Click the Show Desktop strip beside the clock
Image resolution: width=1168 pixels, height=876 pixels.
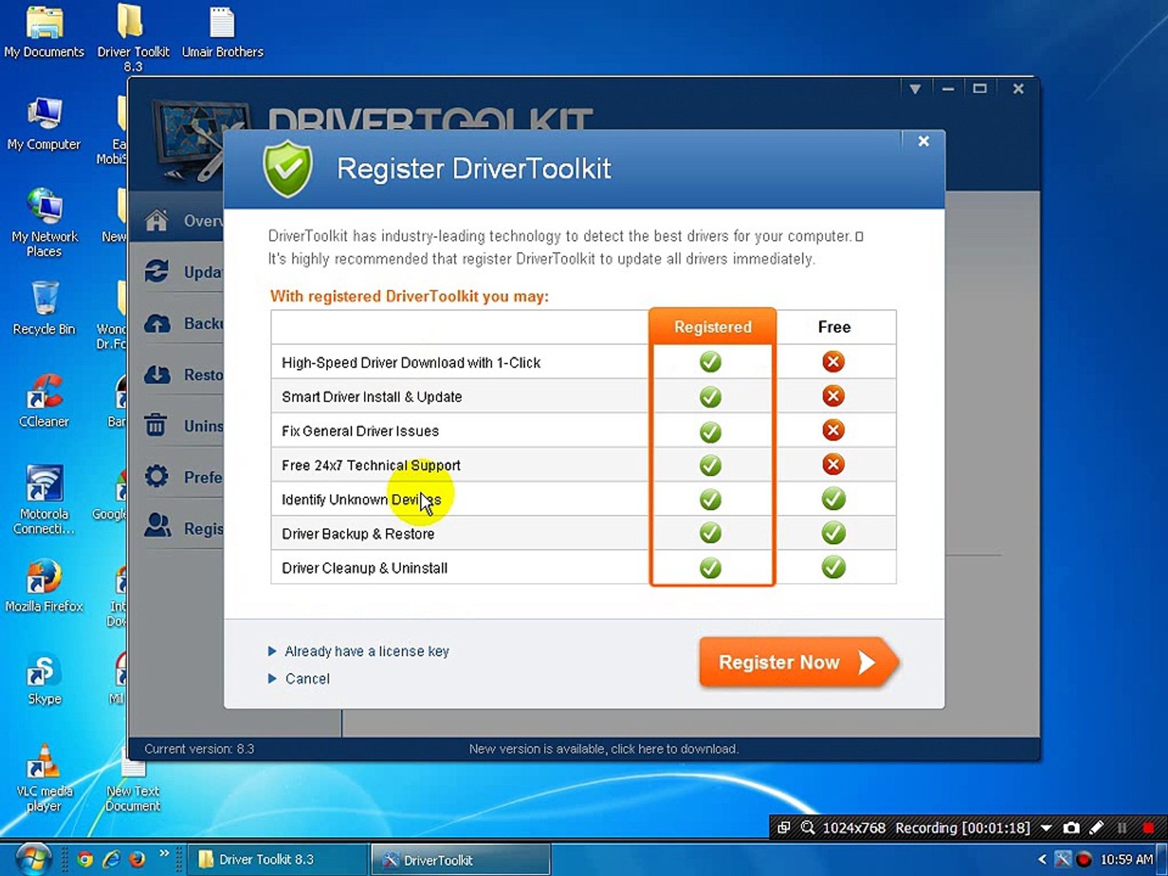tap(1163, 859)
